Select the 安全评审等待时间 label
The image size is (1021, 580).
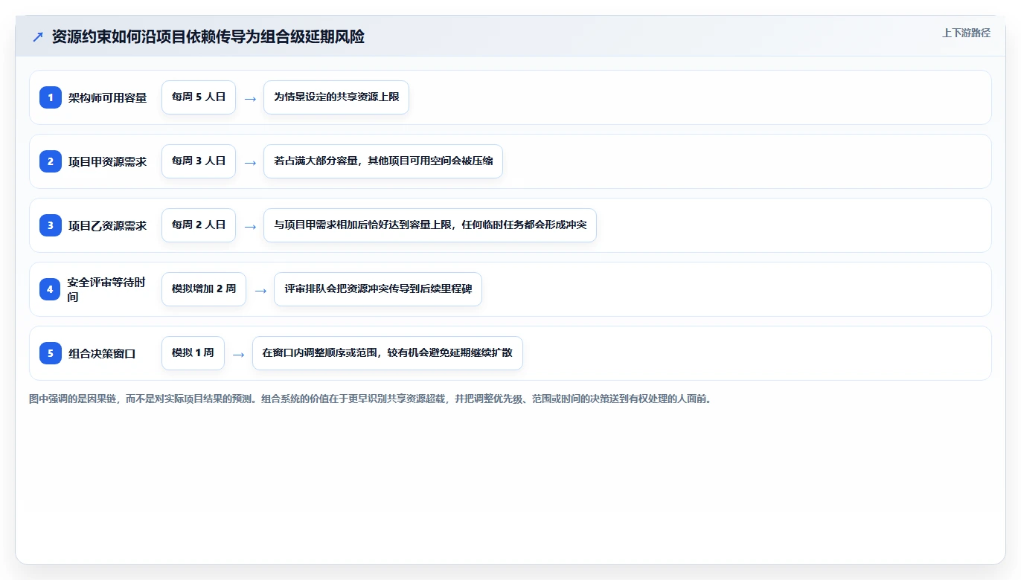[x=107, y=289]
